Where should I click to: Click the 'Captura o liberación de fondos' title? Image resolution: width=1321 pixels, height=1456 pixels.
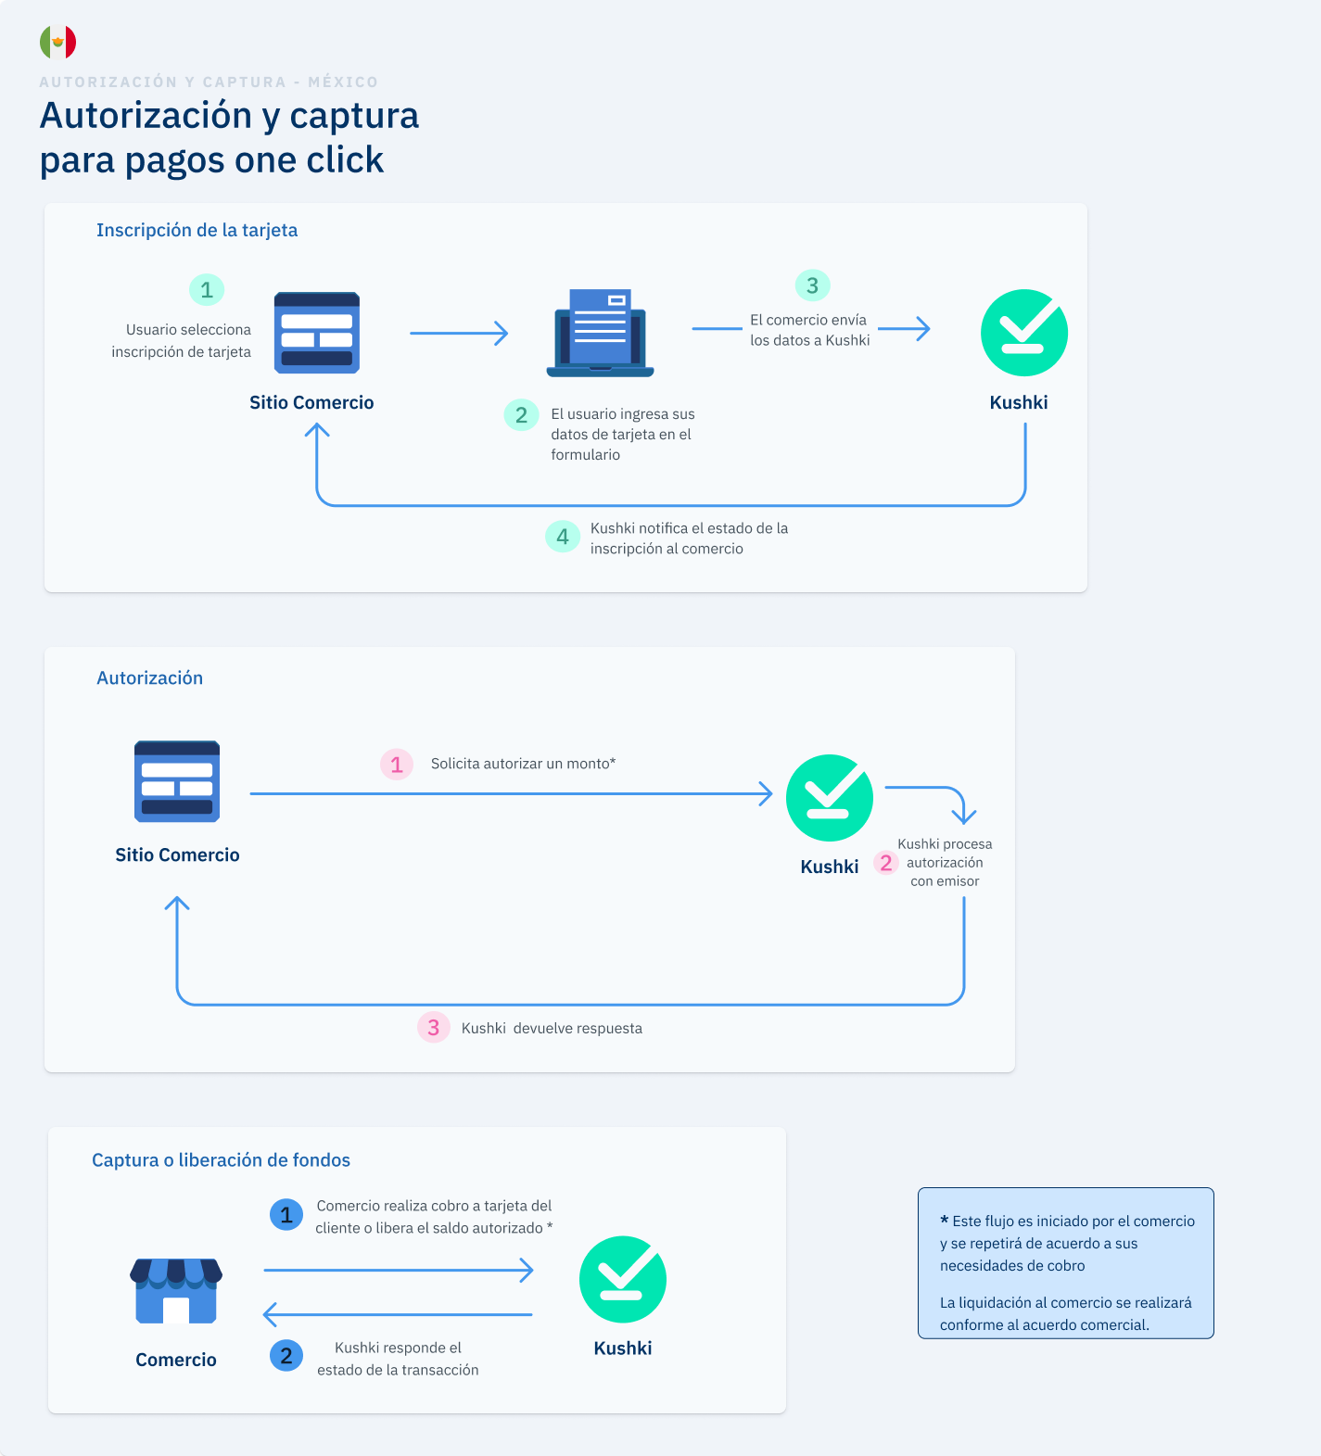pos(221,1159)
